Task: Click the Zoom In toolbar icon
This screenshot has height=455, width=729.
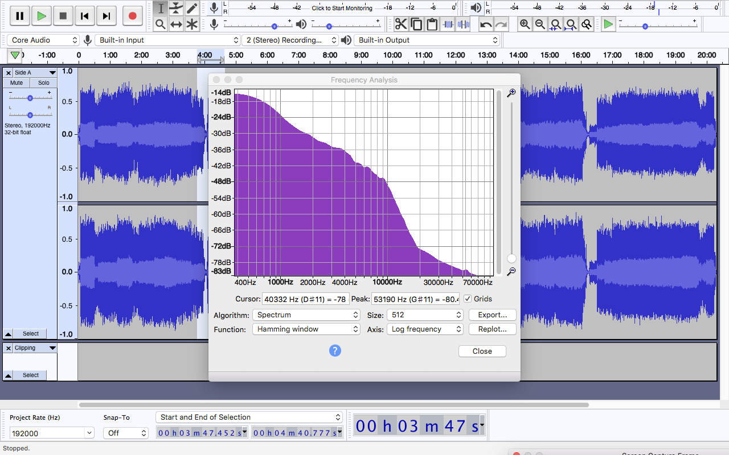Action: coord(525,24)
